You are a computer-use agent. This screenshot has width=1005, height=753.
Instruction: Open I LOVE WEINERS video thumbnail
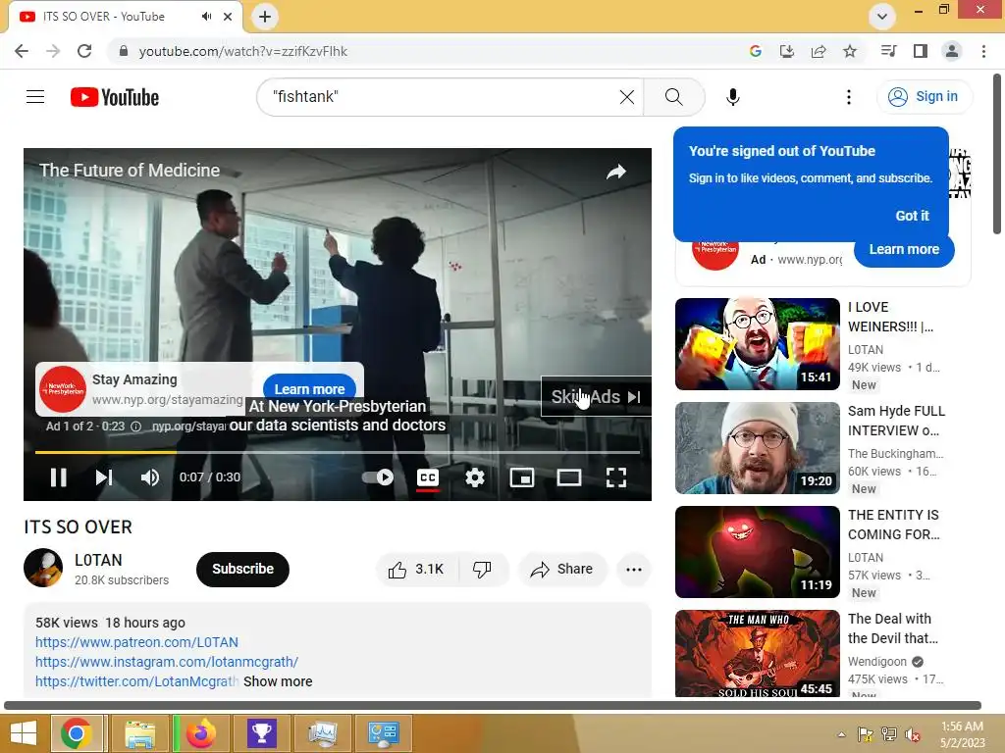757,344
